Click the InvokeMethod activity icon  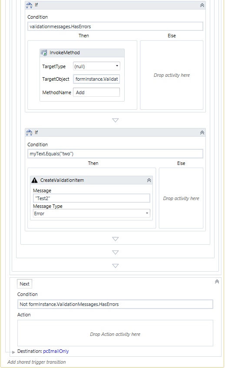[x=44, y=53]
